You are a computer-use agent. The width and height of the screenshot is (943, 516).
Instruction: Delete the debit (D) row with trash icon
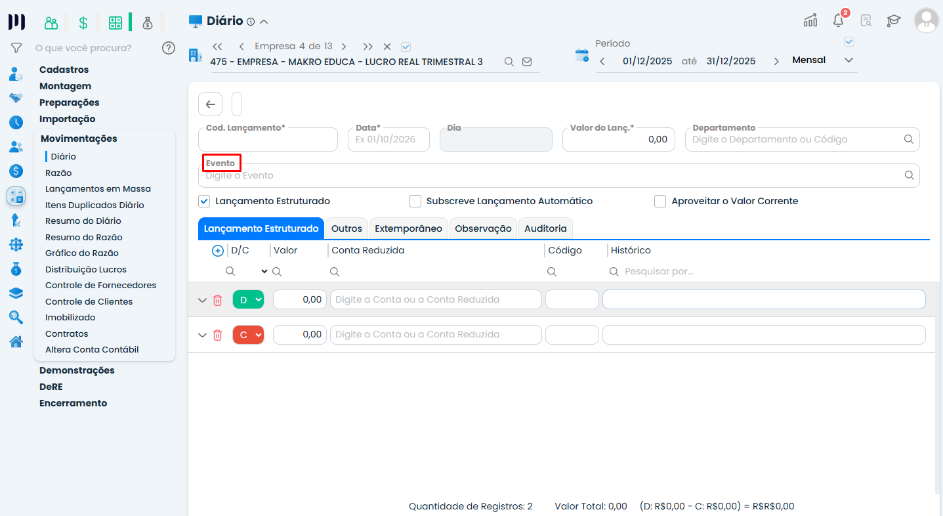click(x=217, y=300)
